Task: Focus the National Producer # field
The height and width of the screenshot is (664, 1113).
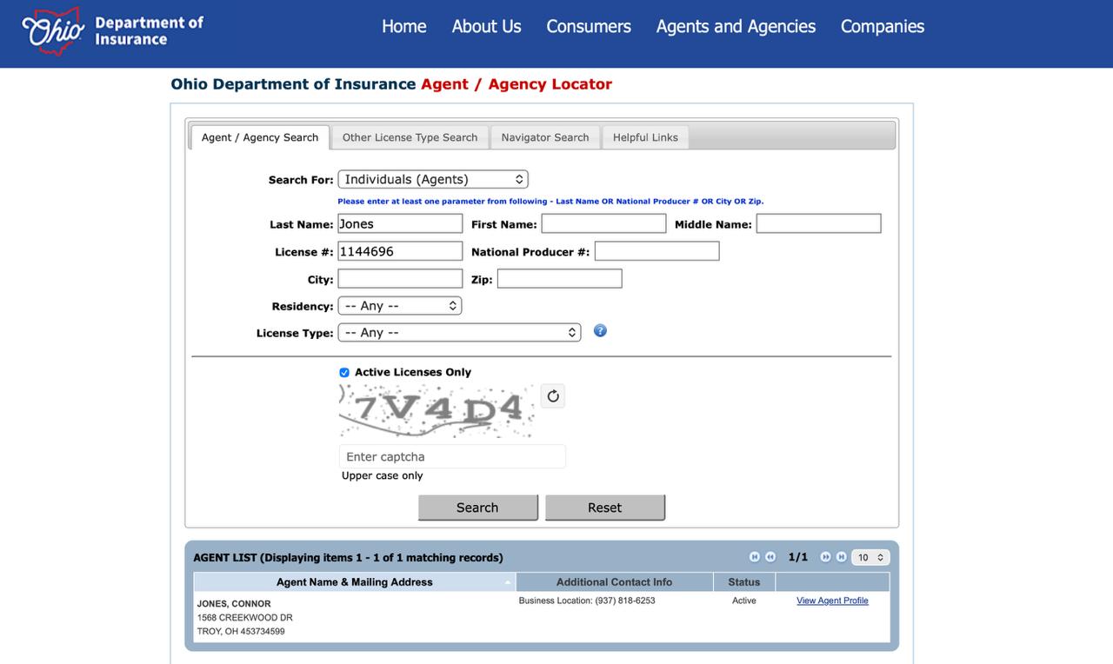Action: [x=656, y=251]
